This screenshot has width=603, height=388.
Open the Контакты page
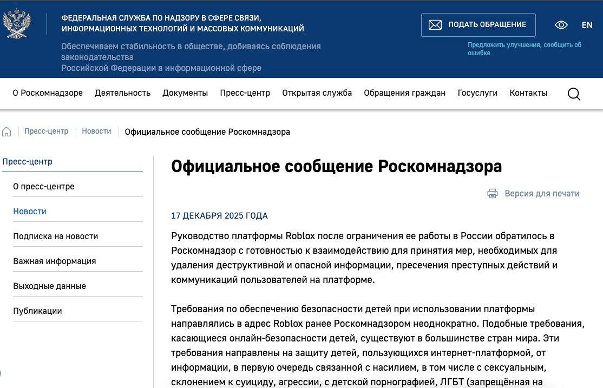(528, 93)
